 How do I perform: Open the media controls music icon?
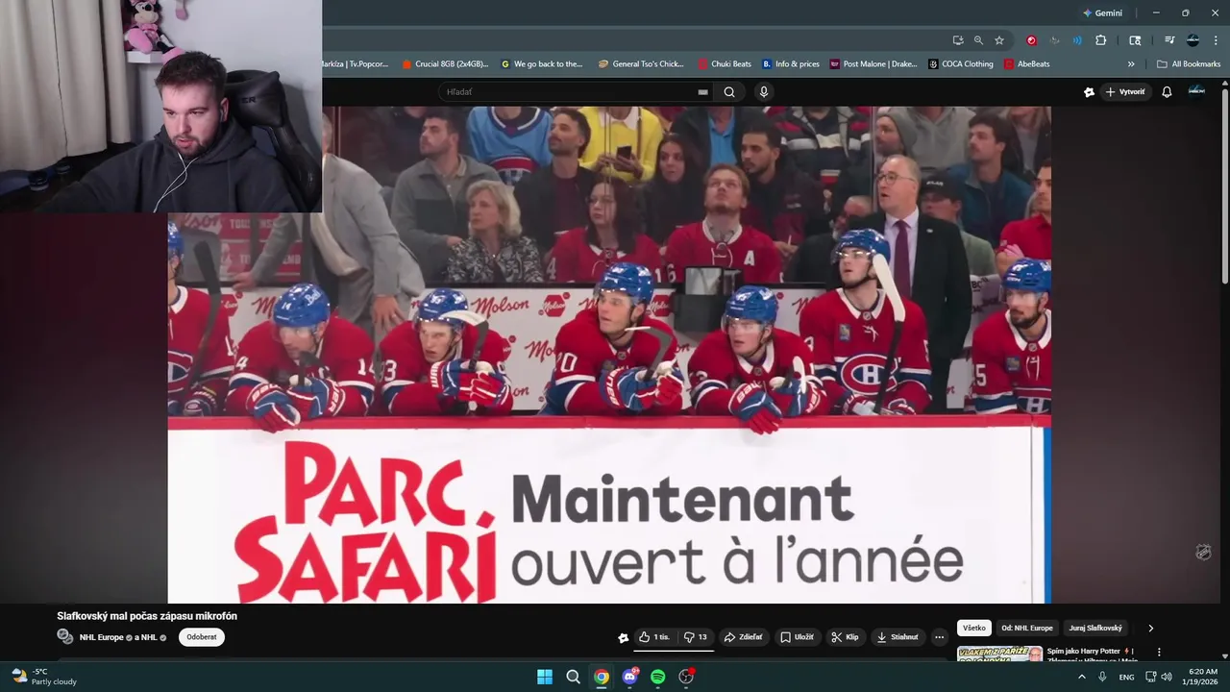pos(1169,40)
